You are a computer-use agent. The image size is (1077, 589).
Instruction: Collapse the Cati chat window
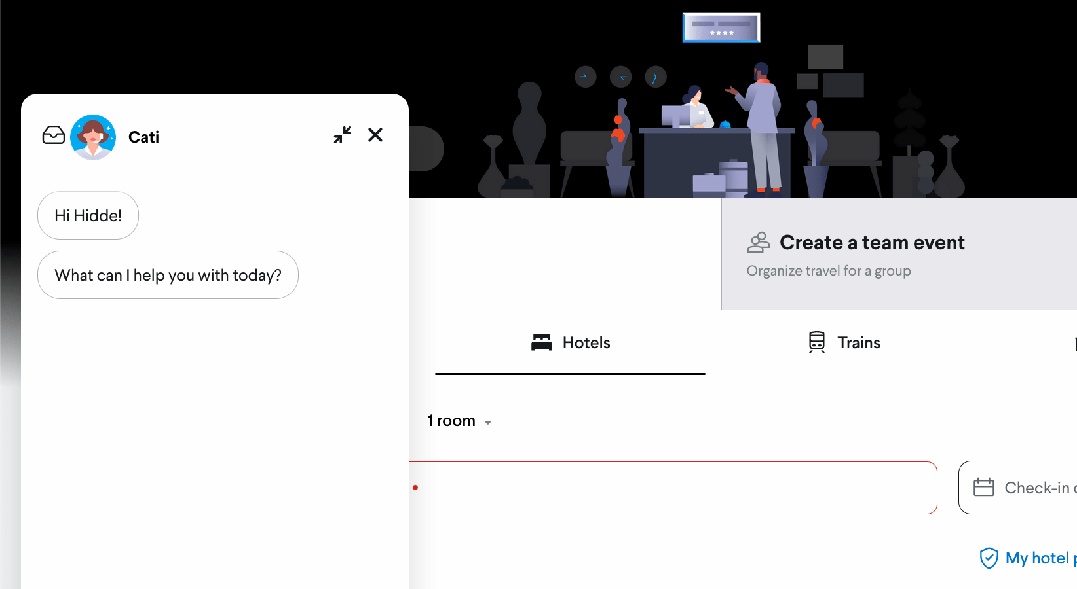pyautogui.click(x=343, y=134)
